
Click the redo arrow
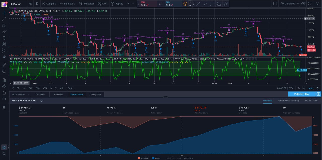click(x=133, y=4)
